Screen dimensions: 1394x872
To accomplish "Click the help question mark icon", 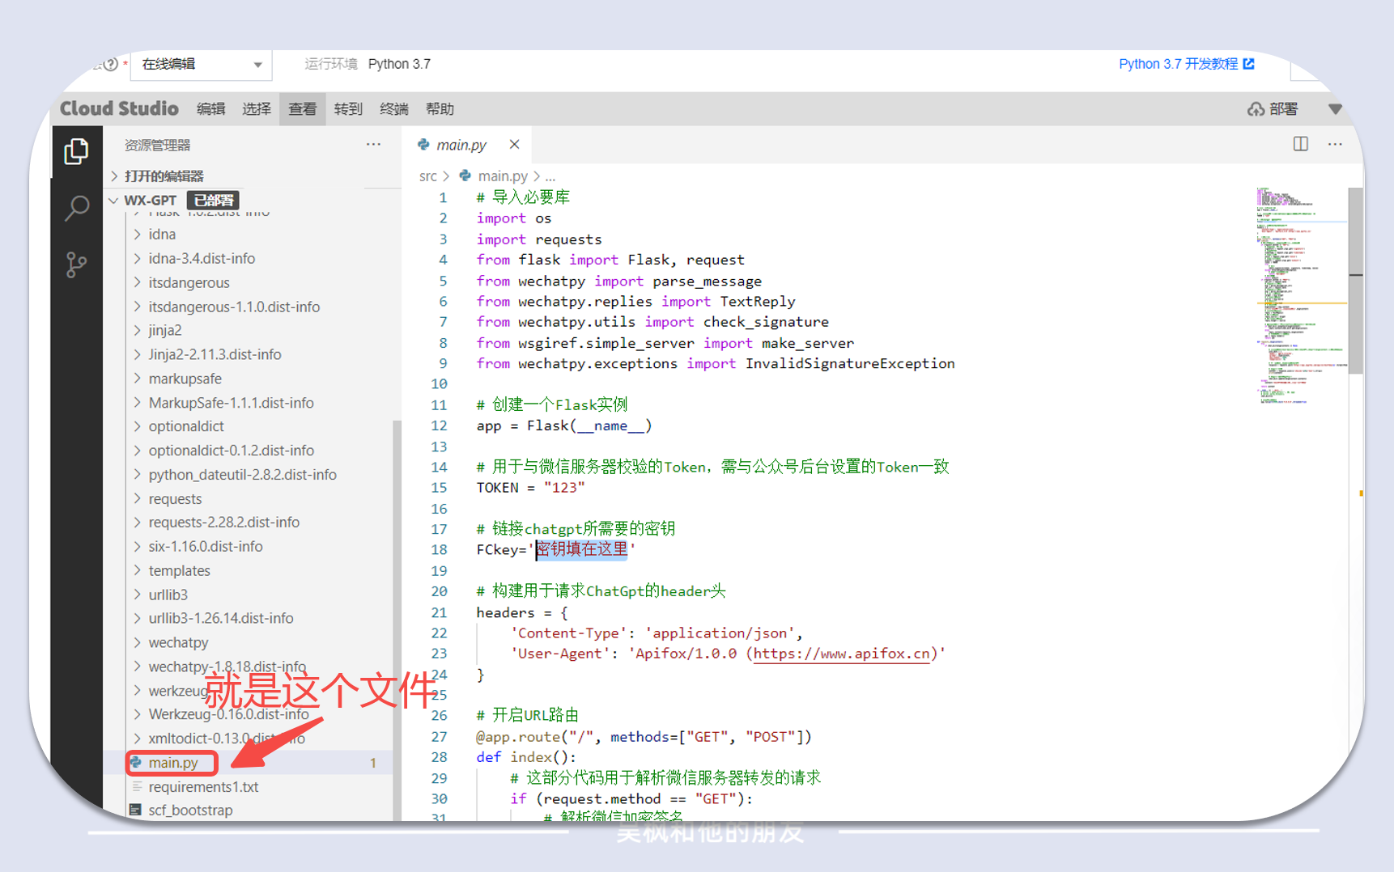I will [111, 64].
